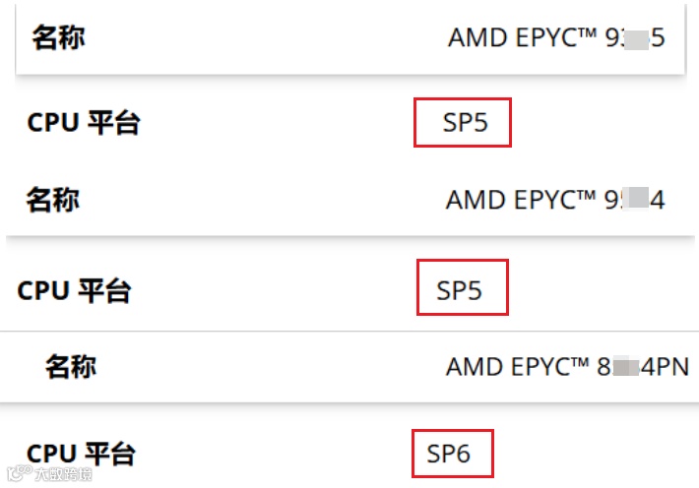Click CPU 平台 label below the EPYC 9xx5 row
Image resolution: width=699 pixels, height=488 pixels.
[x=84, y=123]
